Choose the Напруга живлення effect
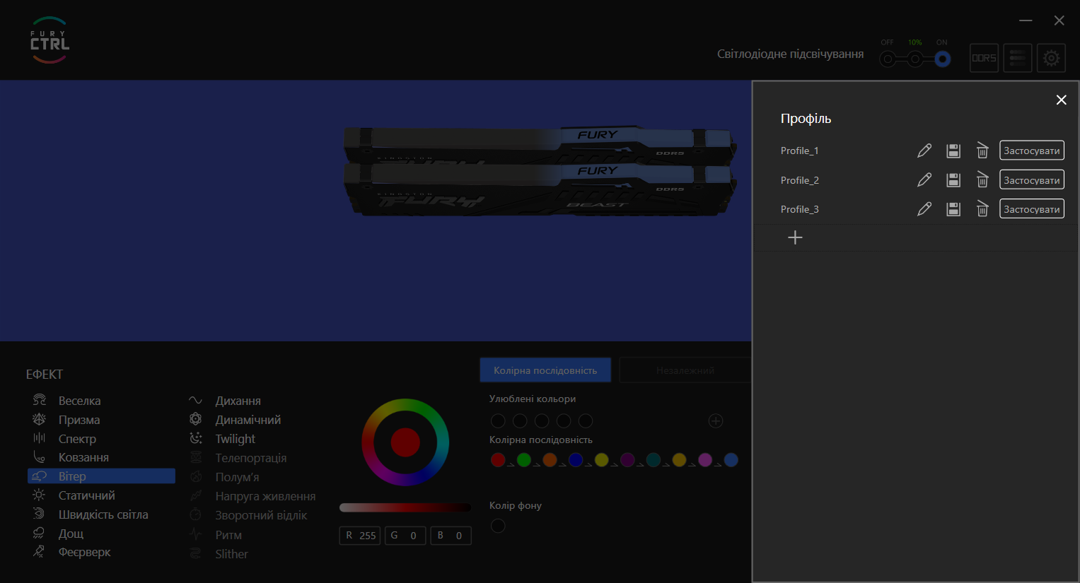Screen dimensions: 1080x583 (x=265, y=496)
